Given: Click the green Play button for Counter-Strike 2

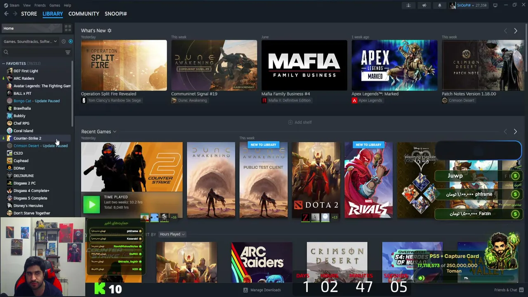Looking at the screenshot, I should tap(92, 205).
